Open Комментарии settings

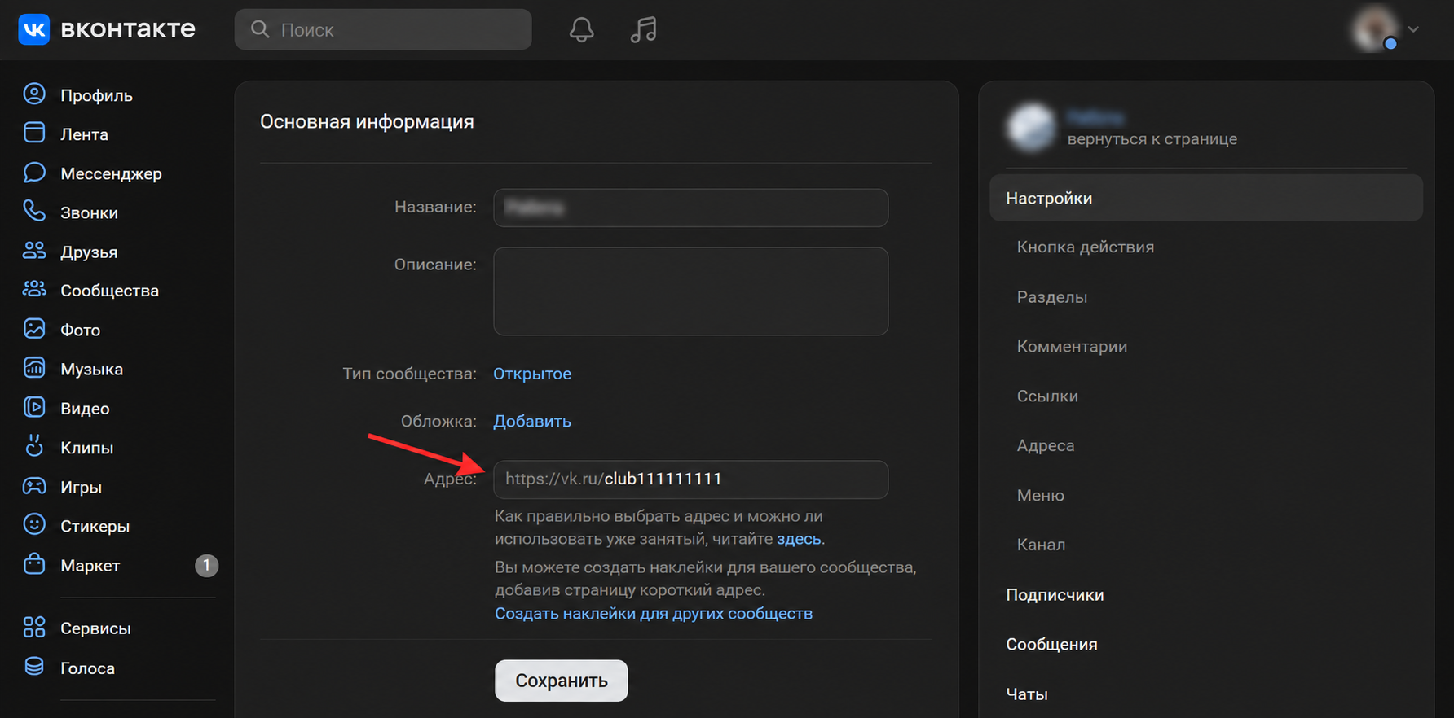pos(1072,346)
